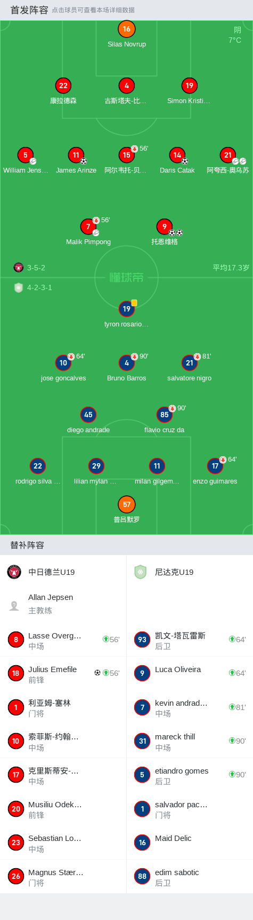Open substitute goalkeeper Magnus Stær's entry

(63, 877)
